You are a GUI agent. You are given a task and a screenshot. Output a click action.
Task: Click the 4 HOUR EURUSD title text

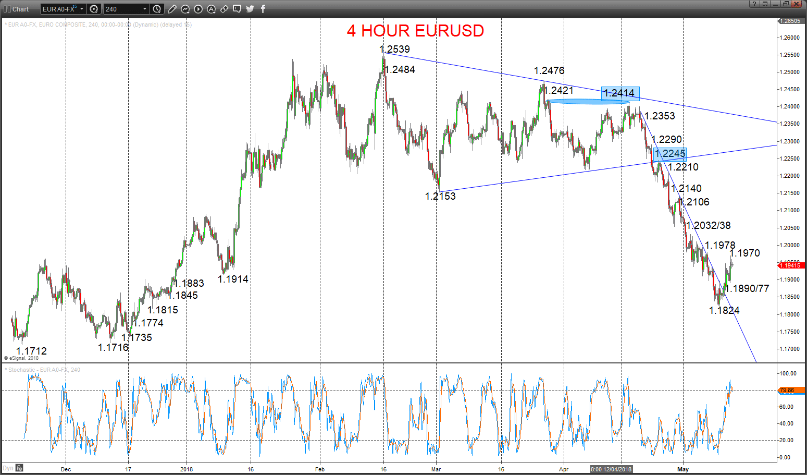pyautogui.click(x=415, y=31)
